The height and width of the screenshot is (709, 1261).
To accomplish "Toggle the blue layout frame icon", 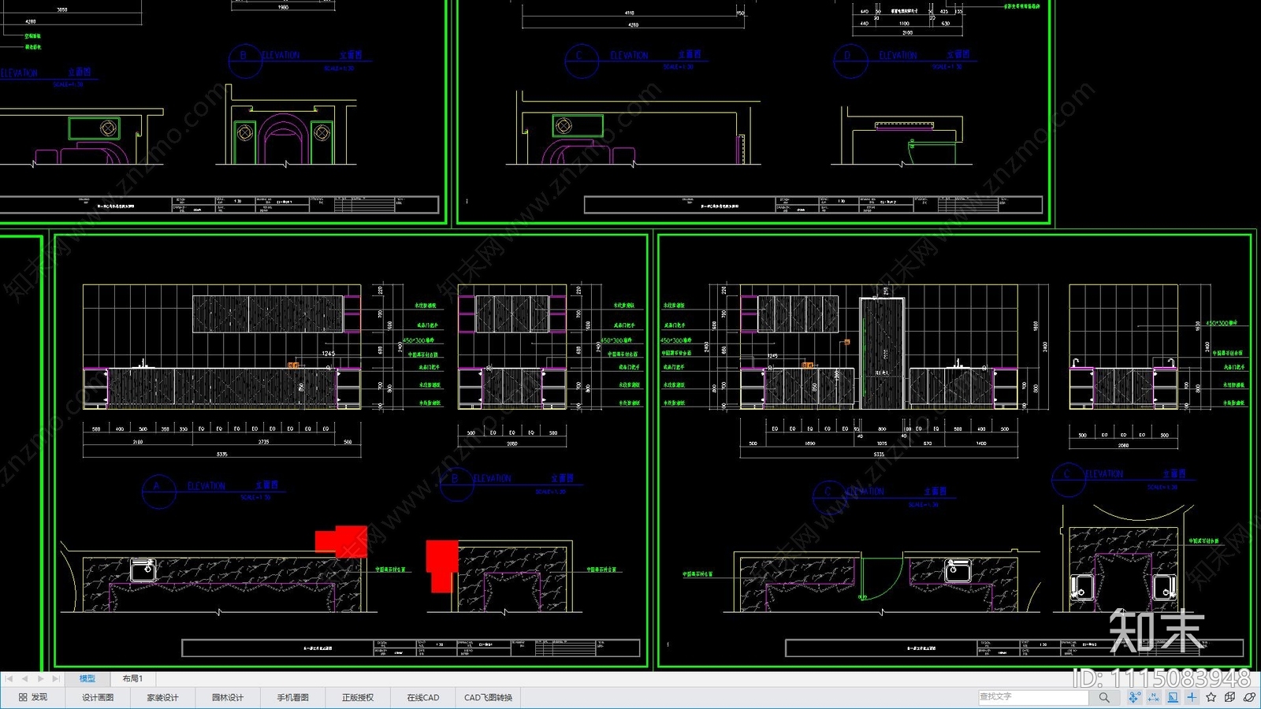I will click(x=1173, y=697).
